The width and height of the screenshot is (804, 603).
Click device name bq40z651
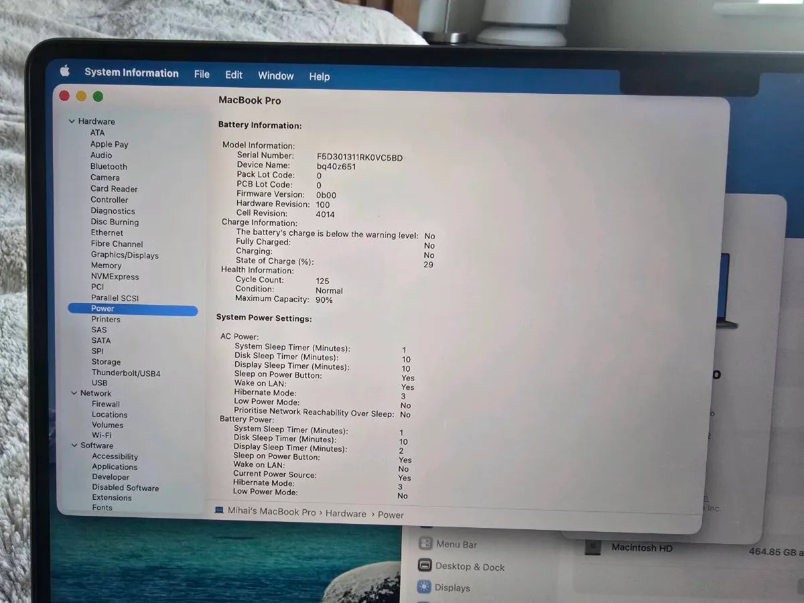[336, 167]
